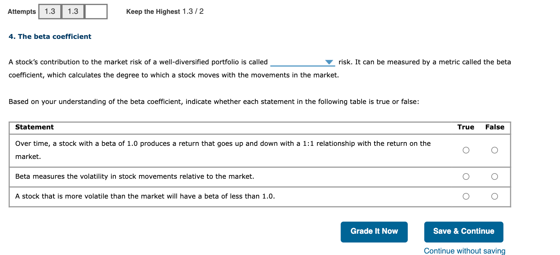The width and height of the screenshot is (560, 255).
Task: Click the 'True' column header
Action: (465, 127)
